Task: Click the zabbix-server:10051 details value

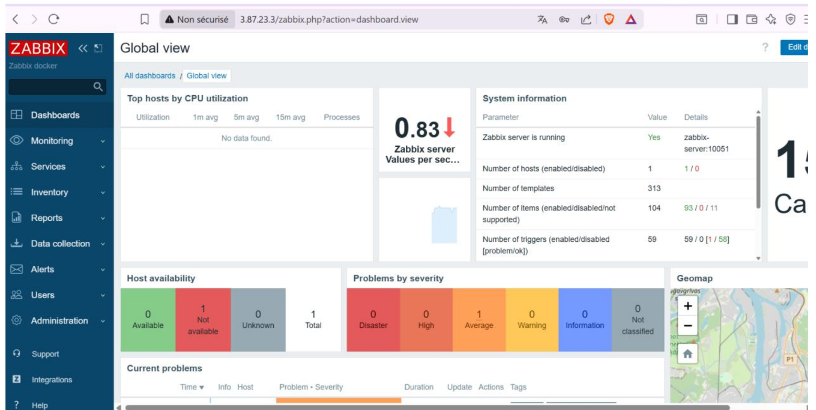Action: coord(706,143)
